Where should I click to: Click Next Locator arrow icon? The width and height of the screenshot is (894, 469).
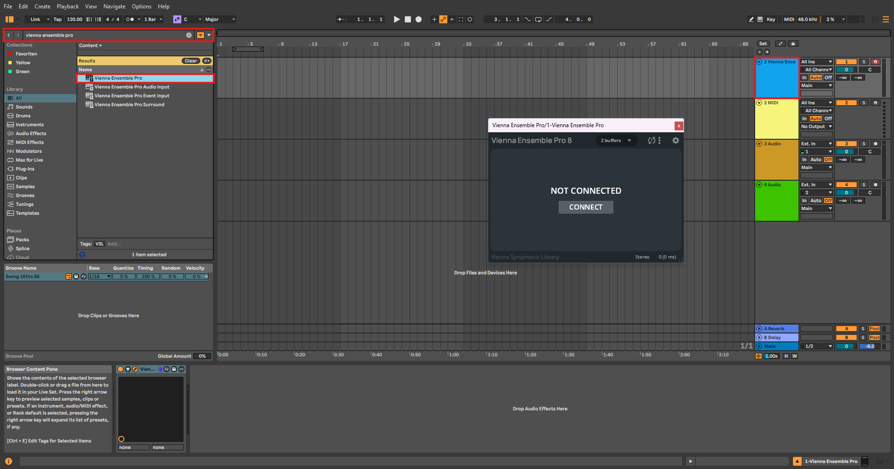click(x=767, y=52)
